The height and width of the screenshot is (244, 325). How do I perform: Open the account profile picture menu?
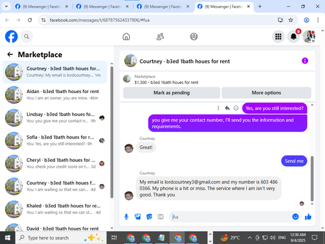[x=309, y=36]
